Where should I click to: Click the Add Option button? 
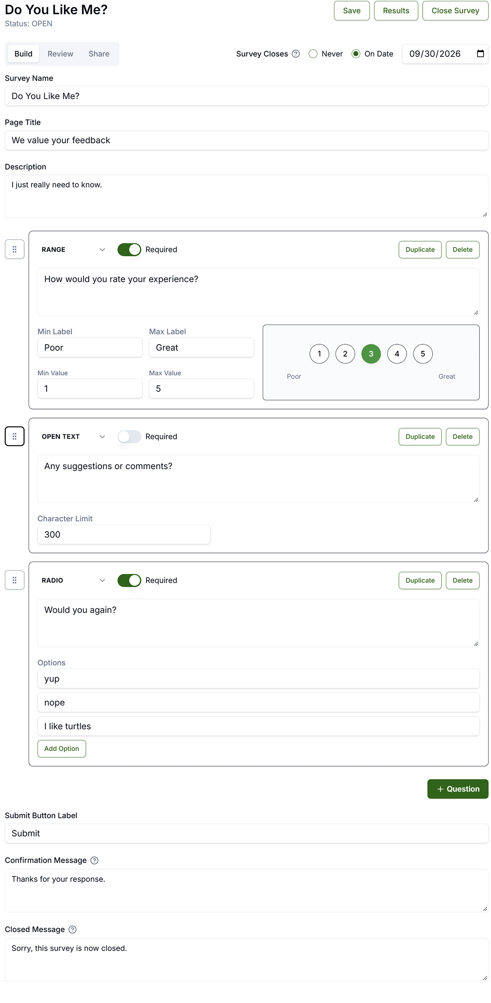[62, 748]
